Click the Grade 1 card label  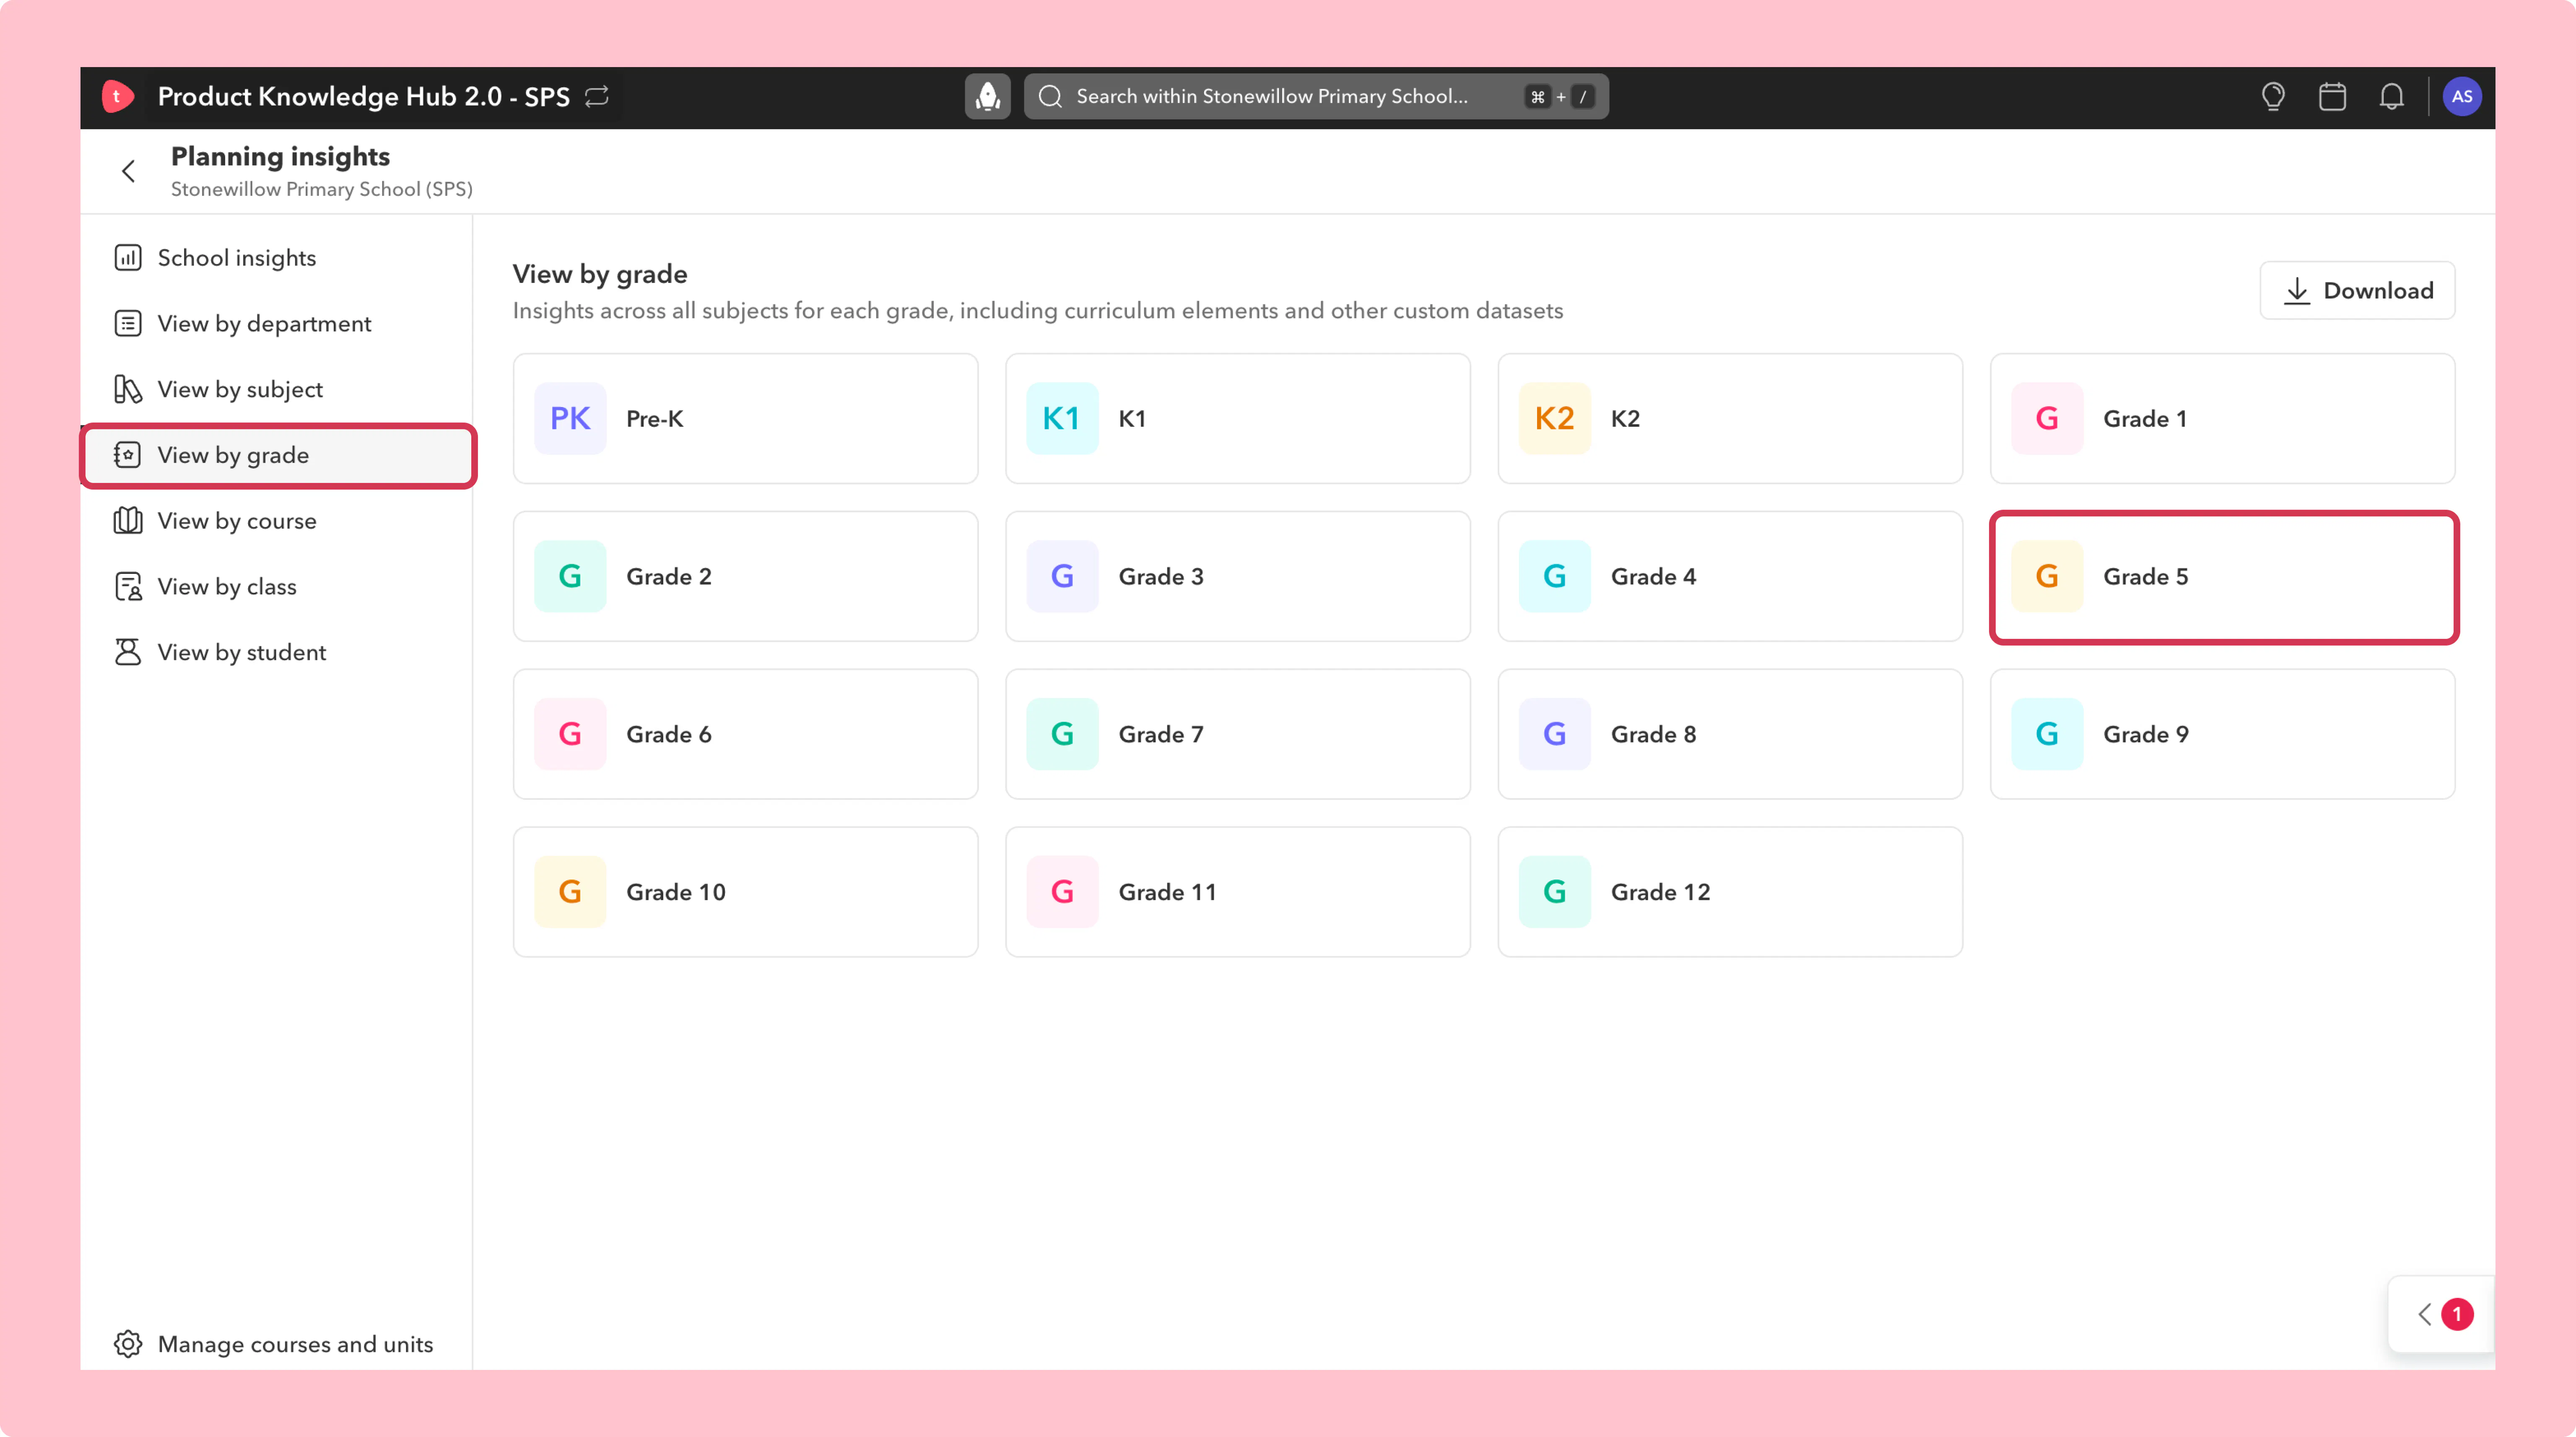point(2145,419)
